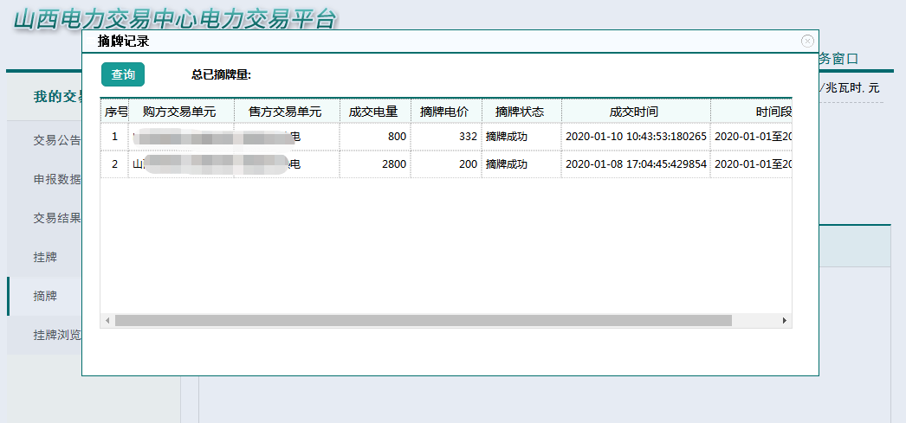Image resolution: width=906 pixels, height=423 pixels.
Task: Sort by 成交时间 column header
Action: pos(634,112)
